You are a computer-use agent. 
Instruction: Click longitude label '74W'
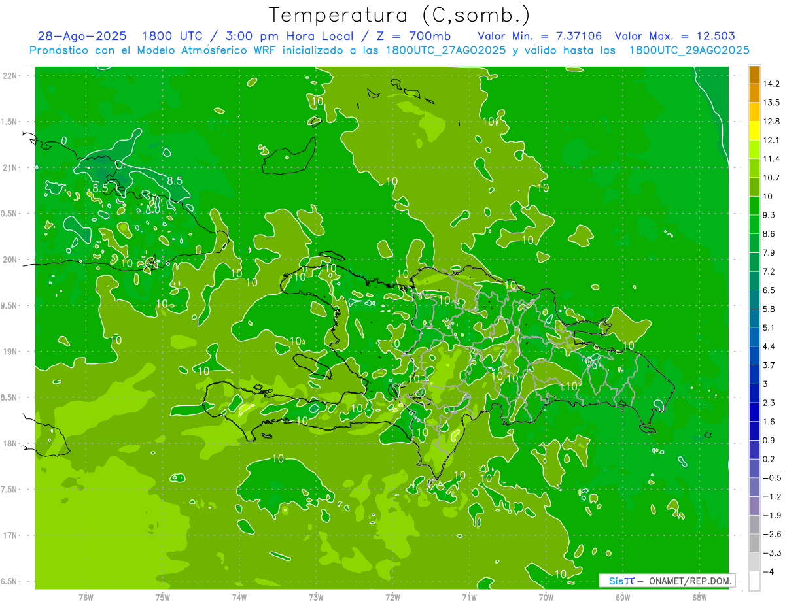239,597
